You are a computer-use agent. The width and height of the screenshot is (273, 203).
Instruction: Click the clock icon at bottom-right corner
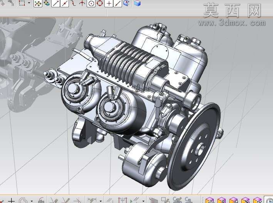click(x=269, y=200)
